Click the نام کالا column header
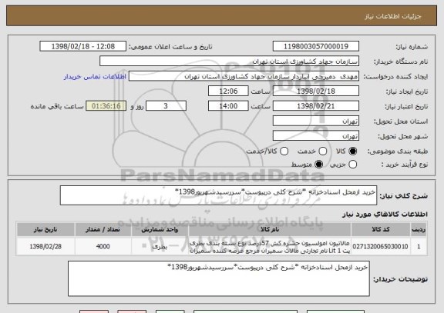Image resolution: width=444 pixels, height=313 pixels. [x=270, y=229]
